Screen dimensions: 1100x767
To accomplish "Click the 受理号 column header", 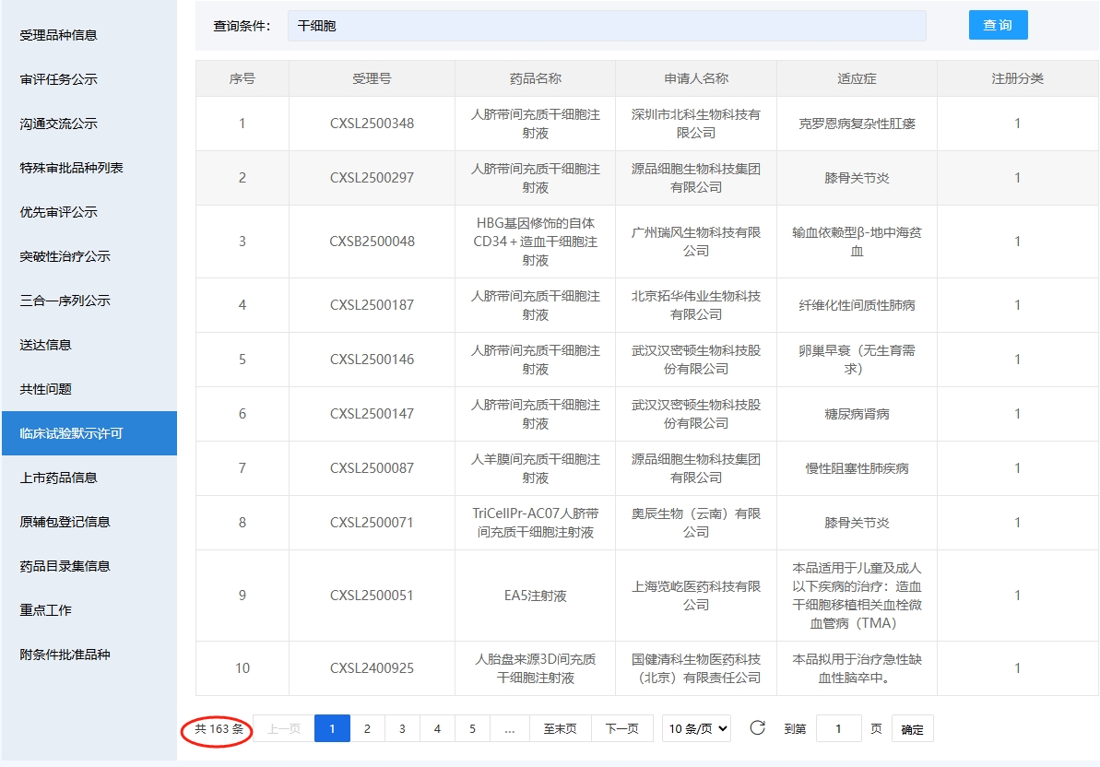I will 372,78.
